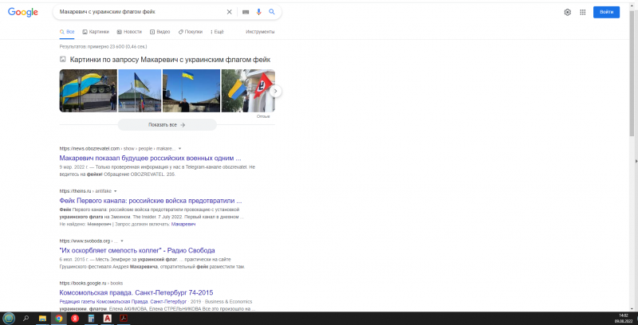Open Фейк Первого канала result link
Image resolution: width=638 pixels, height=325 pixels.
(151, 201)
